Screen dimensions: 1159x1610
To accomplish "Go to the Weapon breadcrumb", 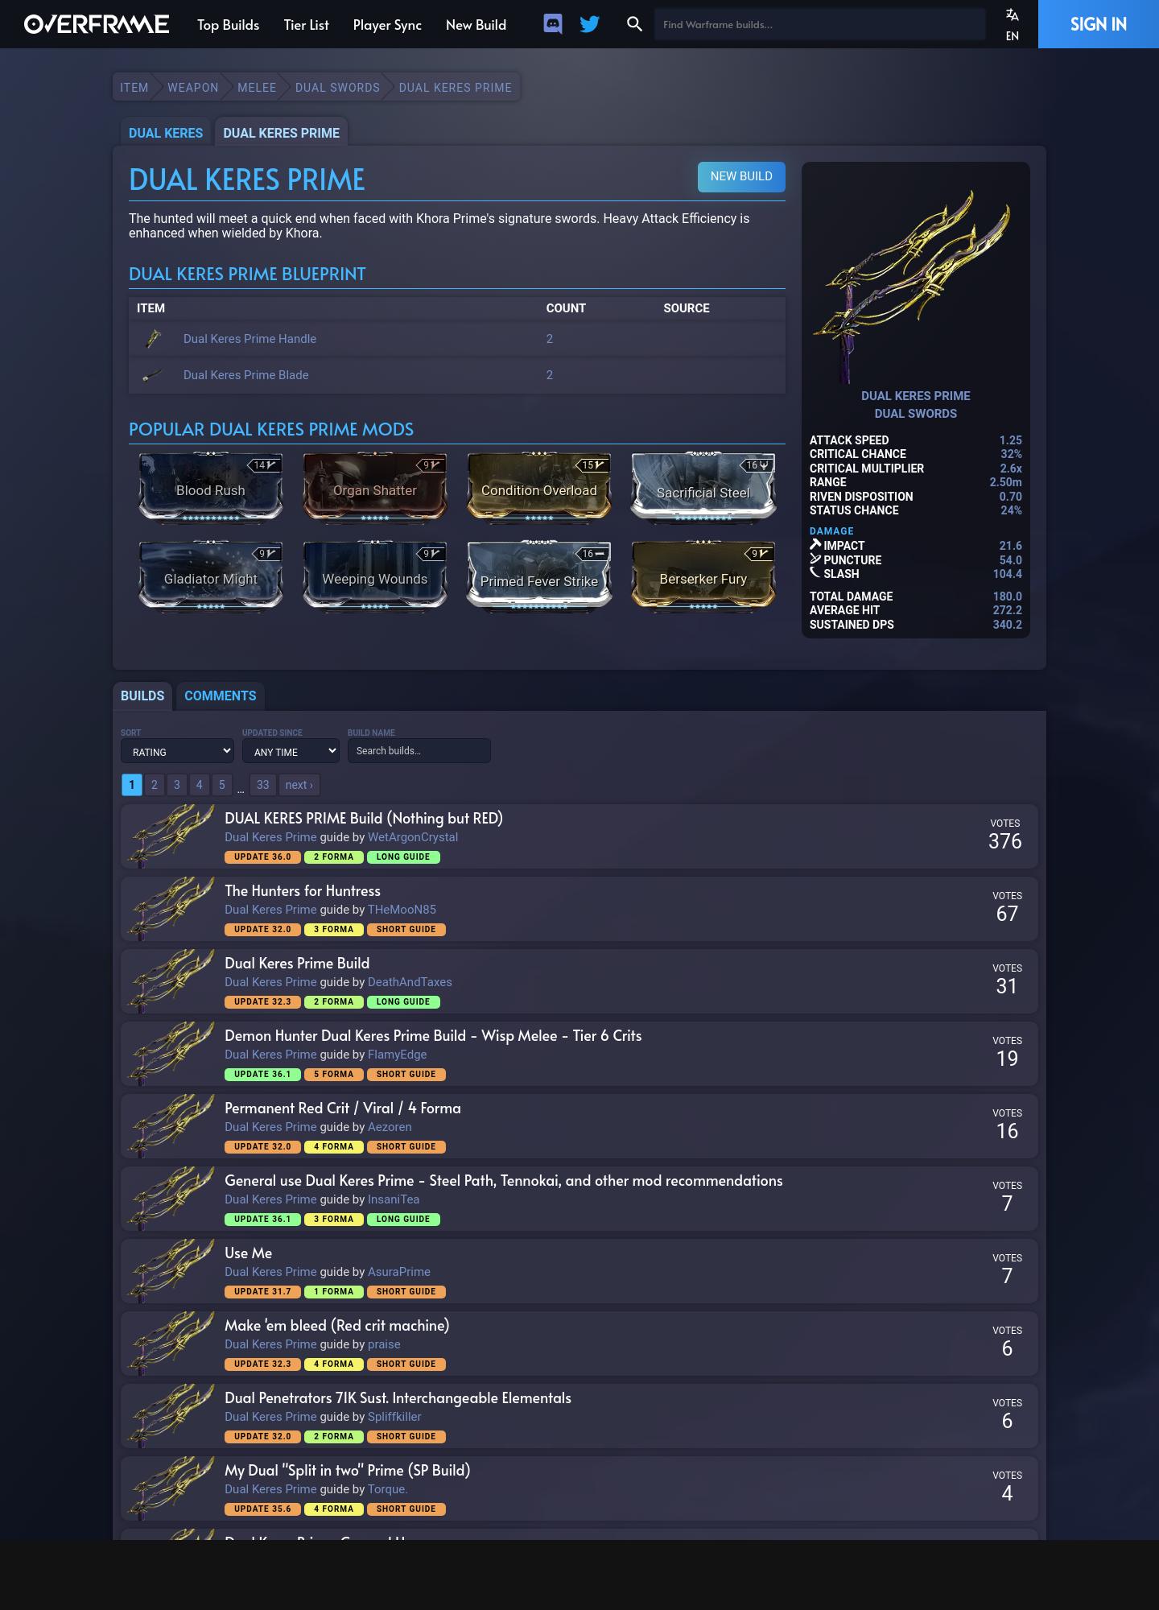I will click(193, 88).
